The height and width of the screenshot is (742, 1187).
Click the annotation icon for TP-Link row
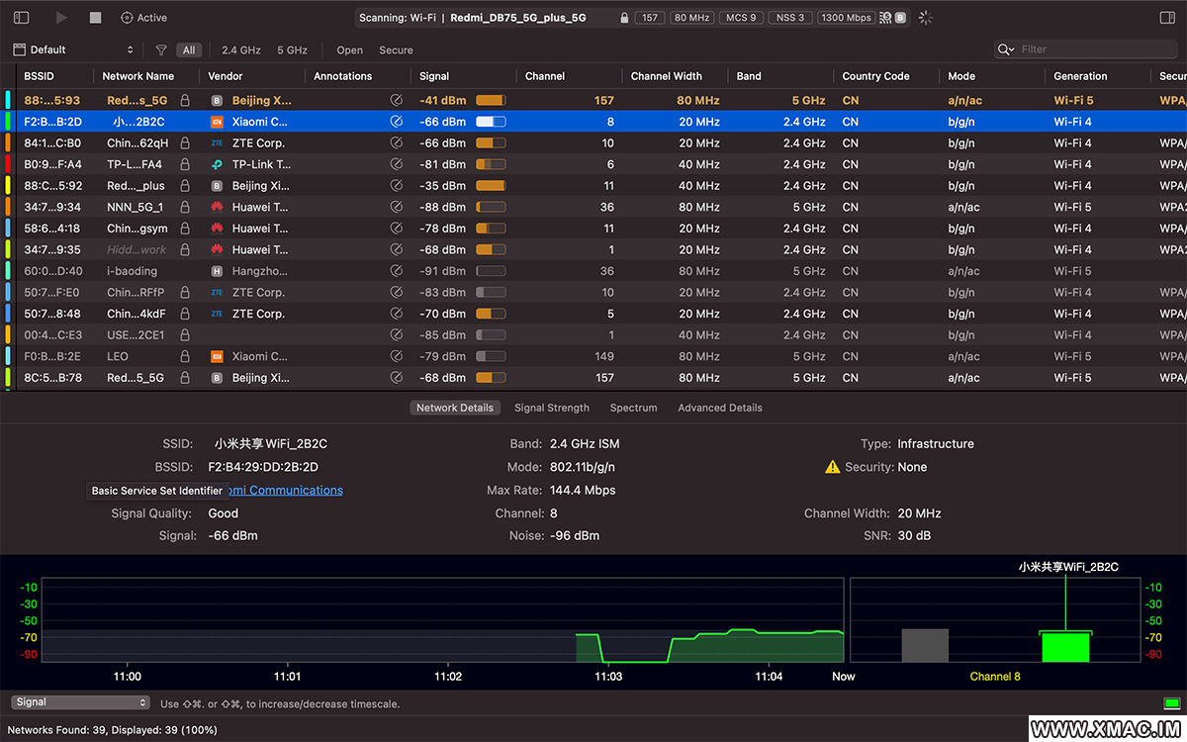[x=397, y=164]
